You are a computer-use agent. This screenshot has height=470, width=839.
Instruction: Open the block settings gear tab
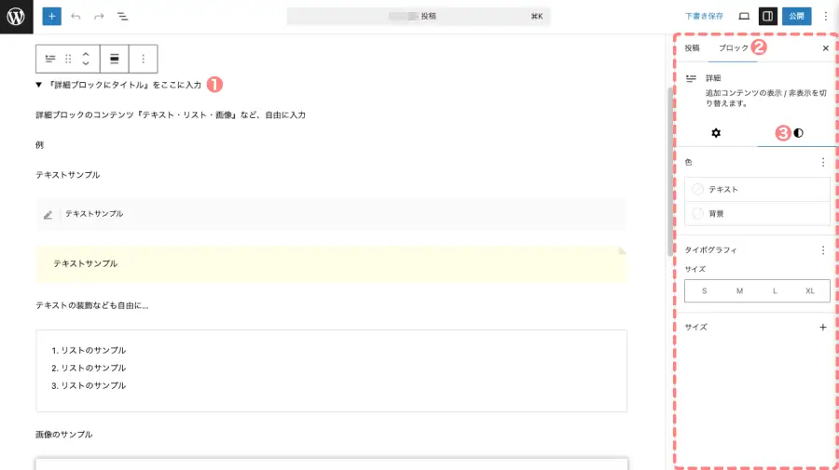point(716,133)
